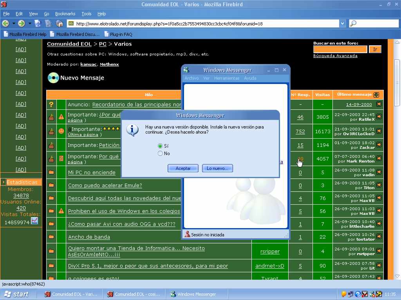The height and width of the screenshot is (300, 401).
Task: Open moderator kanuac profile link
Action: [88, 64]
